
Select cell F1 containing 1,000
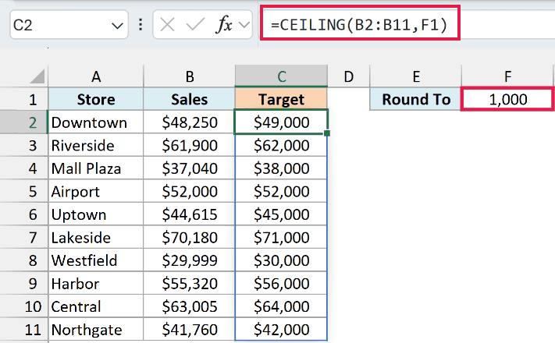(507, 99)
